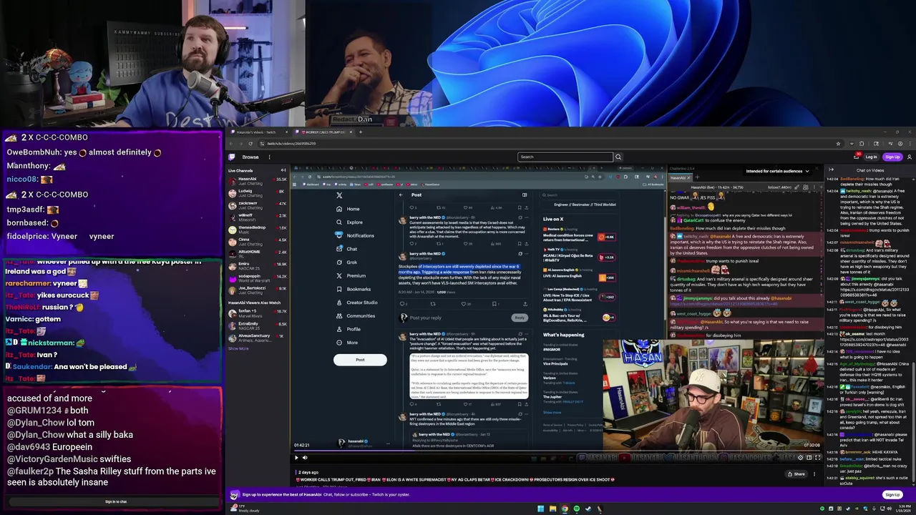Toggle fullscreen on the video player
The height and width of the screenshot is (515, 916).
818,458
